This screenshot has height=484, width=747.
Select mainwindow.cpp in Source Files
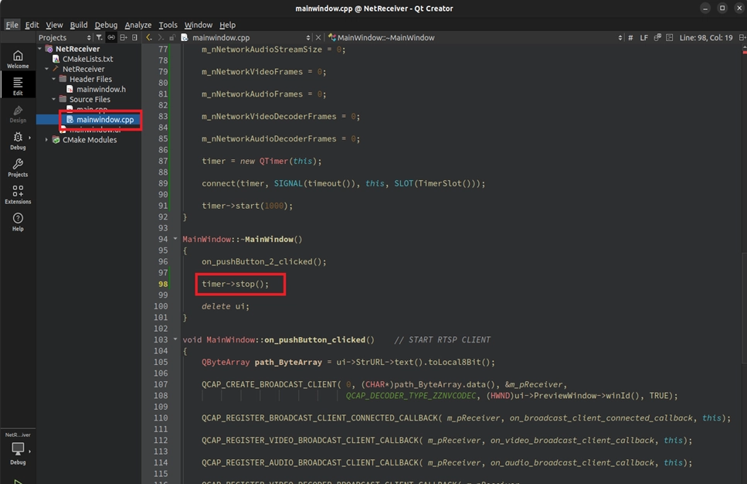[x=105, y=119]
